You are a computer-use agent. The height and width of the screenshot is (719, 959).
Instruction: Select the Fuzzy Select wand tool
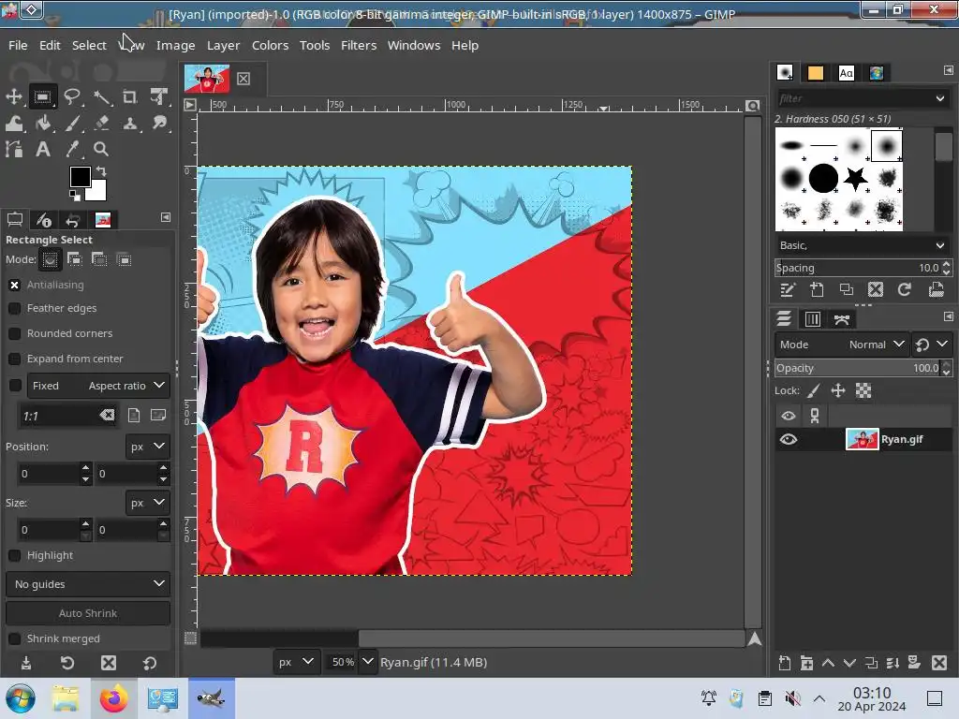[x=101, y=96]
